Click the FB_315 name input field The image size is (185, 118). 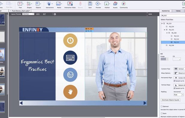coord(173,16)
